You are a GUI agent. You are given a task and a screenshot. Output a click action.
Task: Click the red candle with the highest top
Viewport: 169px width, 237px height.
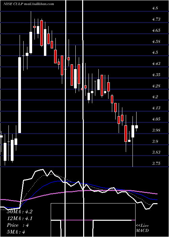(x=42, y=33)
